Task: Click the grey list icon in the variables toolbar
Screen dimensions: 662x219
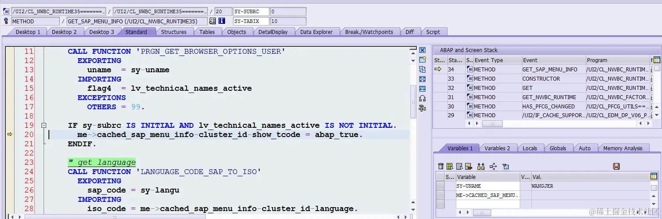Action: (459, 166)
